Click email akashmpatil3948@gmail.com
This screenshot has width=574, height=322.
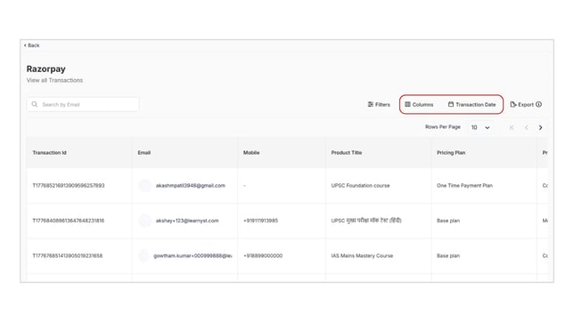tap(191, 186)
